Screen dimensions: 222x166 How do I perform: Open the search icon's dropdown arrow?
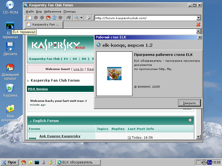81,18
